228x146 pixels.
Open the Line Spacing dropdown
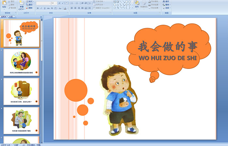(x=90, y=3)
